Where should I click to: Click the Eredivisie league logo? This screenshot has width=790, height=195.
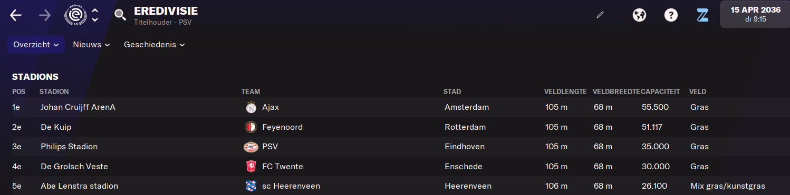(74, 15)
